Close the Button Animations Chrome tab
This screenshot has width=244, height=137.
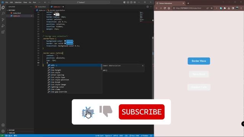click(x=183, y=3)
